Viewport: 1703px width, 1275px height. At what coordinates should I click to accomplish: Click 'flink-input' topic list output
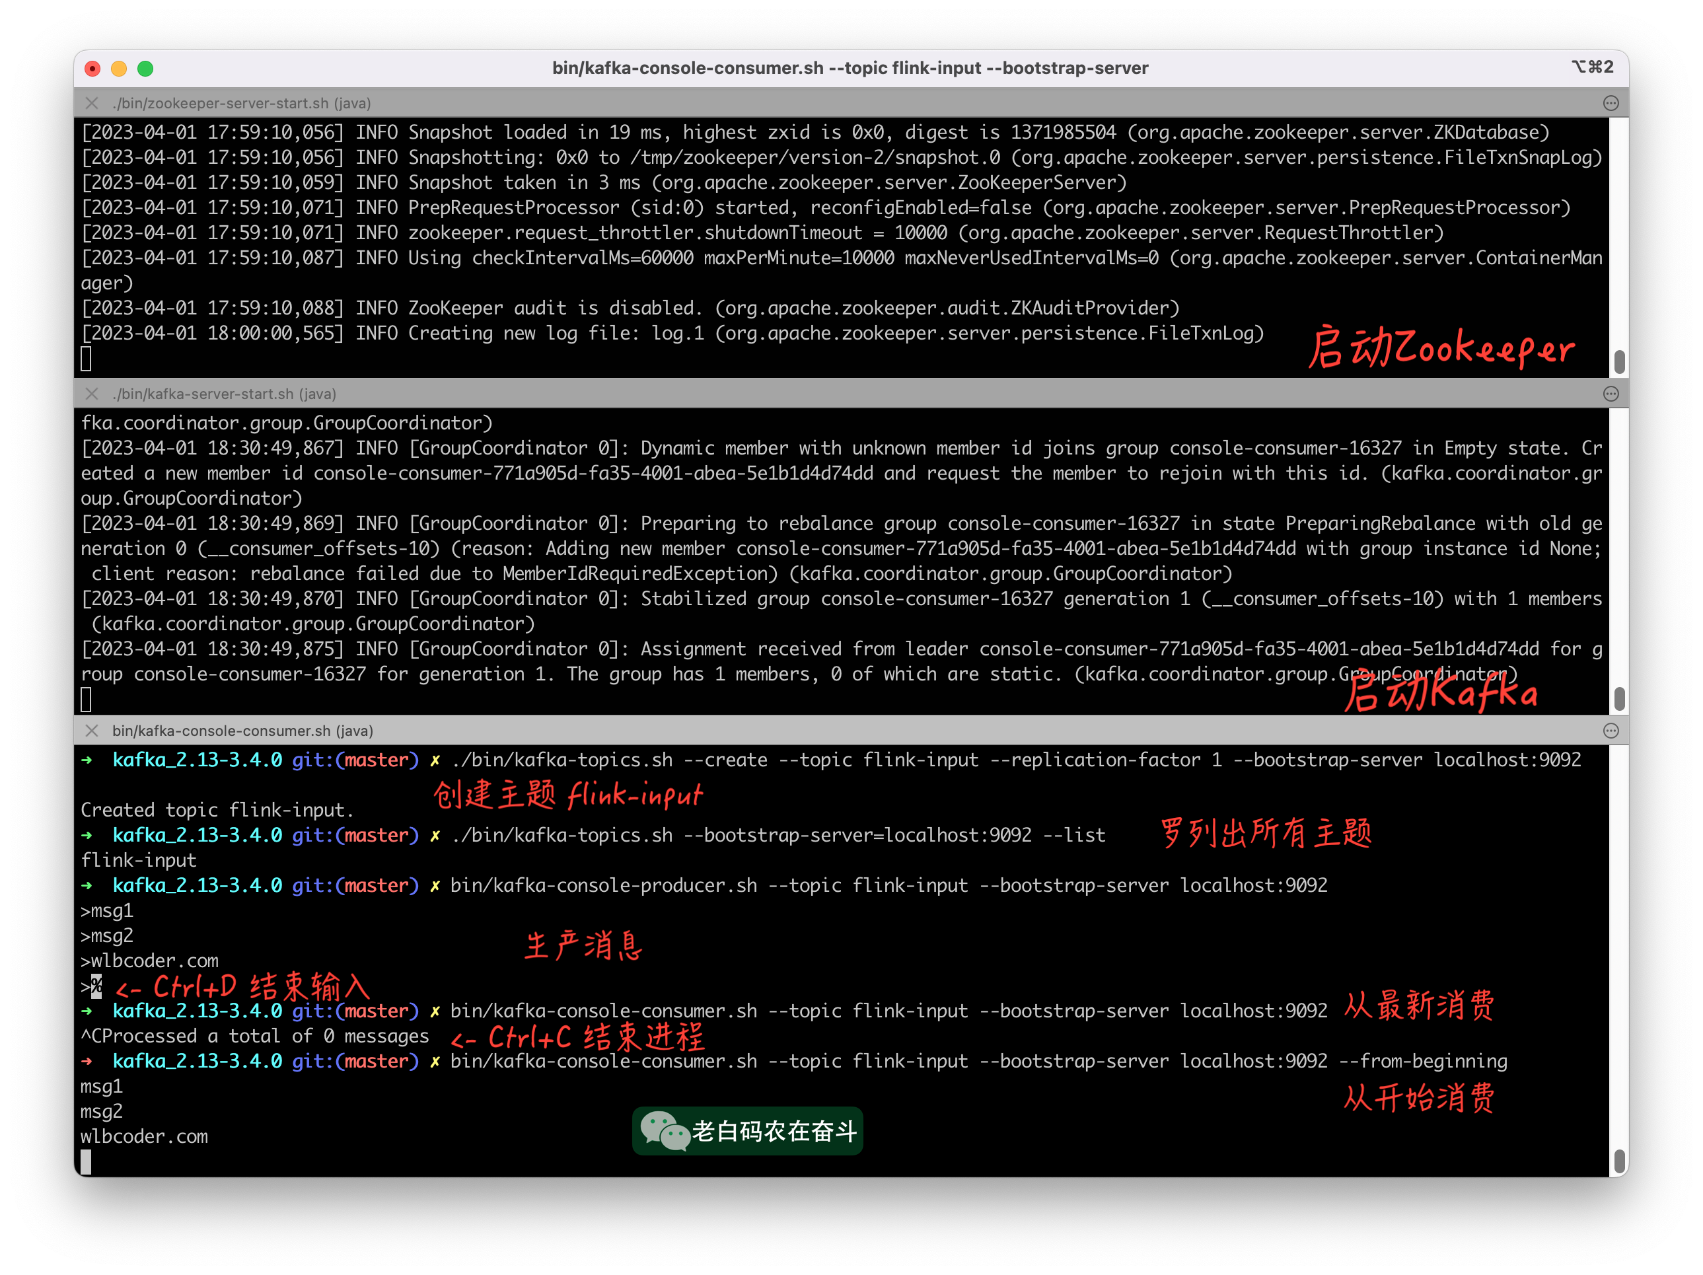click(139, 860)
